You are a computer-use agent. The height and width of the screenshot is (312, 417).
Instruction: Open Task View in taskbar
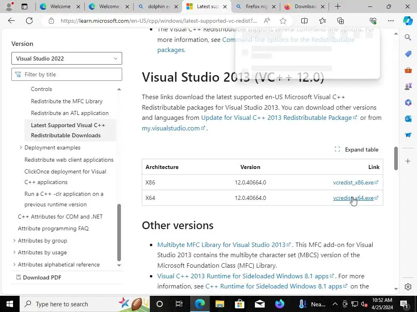(179, 304)
